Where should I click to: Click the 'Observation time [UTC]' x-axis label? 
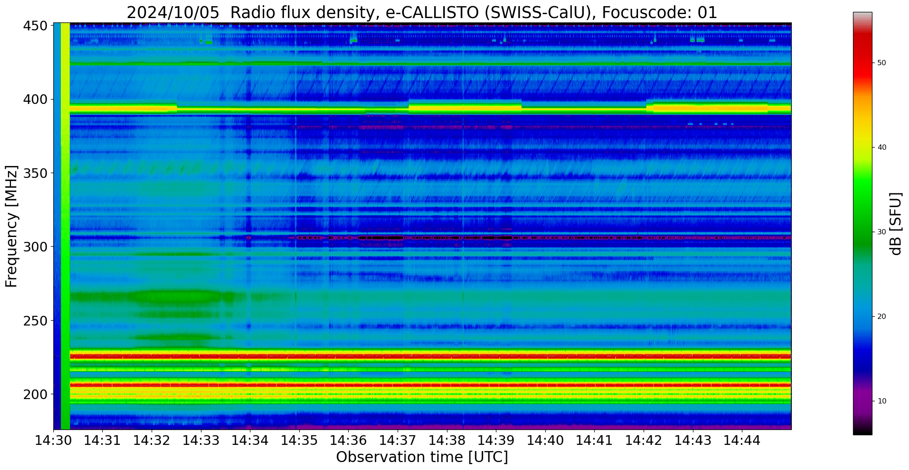(422, 457)
